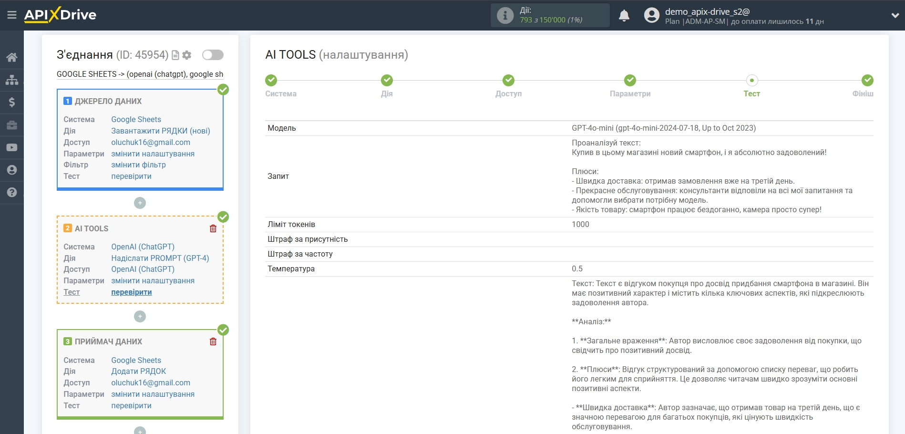
Task: Click the Температура value 0.5
Action: click(577, 269)
